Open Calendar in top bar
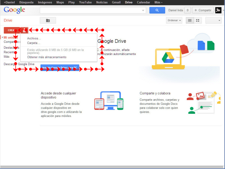The height and width of the screenshot is (169, 225). click(x=143, y=2)
